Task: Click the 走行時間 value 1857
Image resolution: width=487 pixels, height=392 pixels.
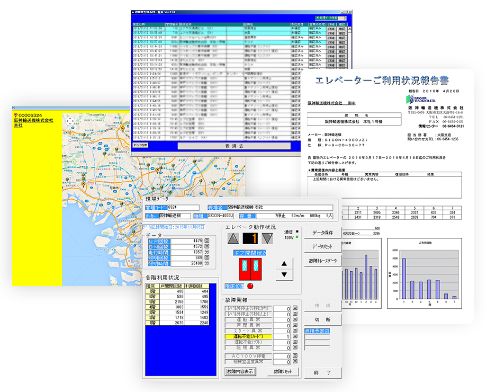Action: click(x=187, y=252)
